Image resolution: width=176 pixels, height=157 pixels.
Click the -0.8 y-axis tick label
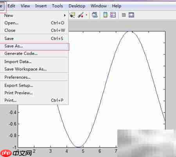pos(13,135)
